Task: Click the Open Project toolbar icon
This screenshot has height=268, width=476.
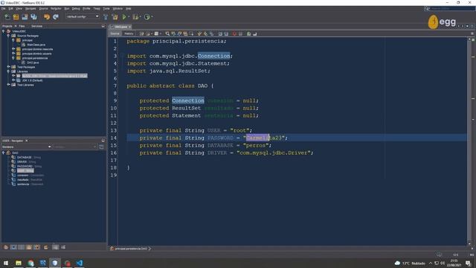Action: tap(25, 17)
